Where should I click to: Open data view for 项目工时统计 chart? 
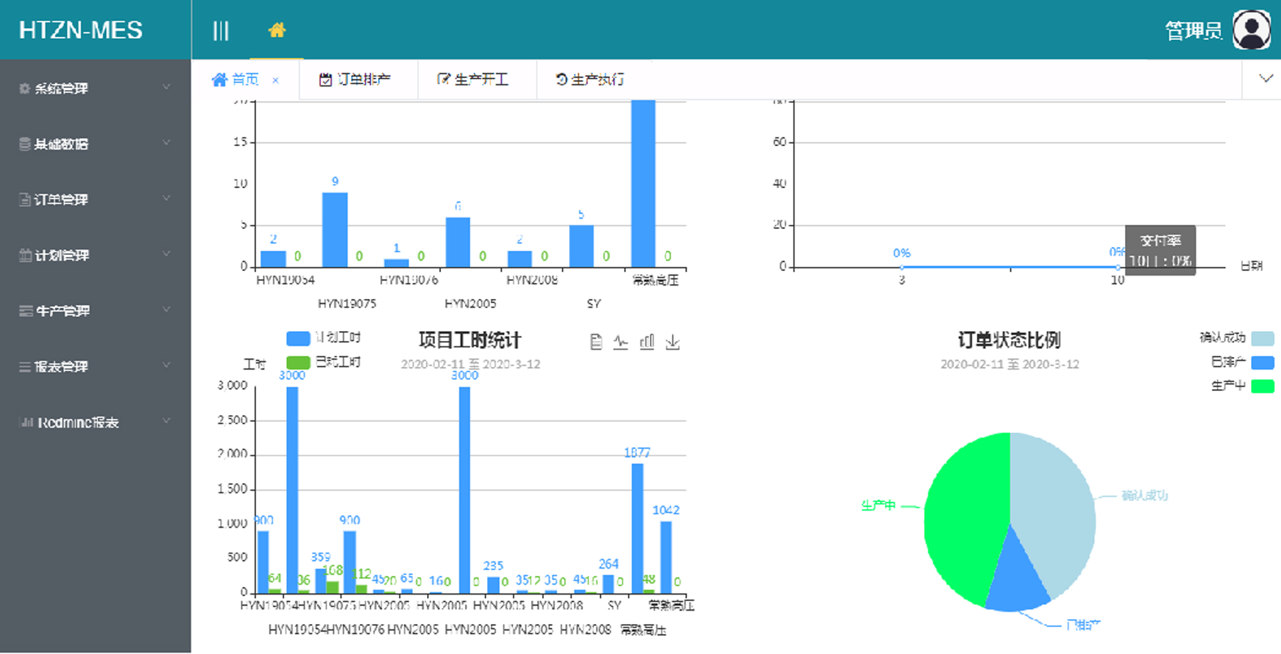[596, 342]
